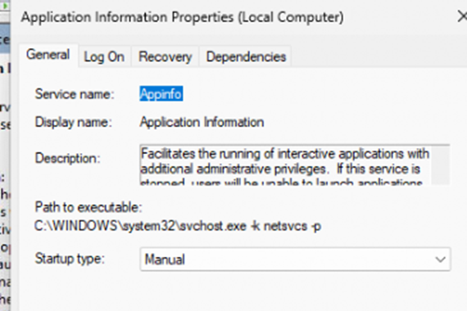Viewport: 467px width, 311px height.
Task: Click the dialog title Application Information Properties
Action: (x=182, y=17)
